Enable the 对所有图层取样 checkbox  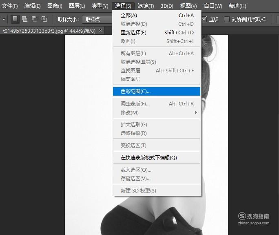(x=226, y=19)
